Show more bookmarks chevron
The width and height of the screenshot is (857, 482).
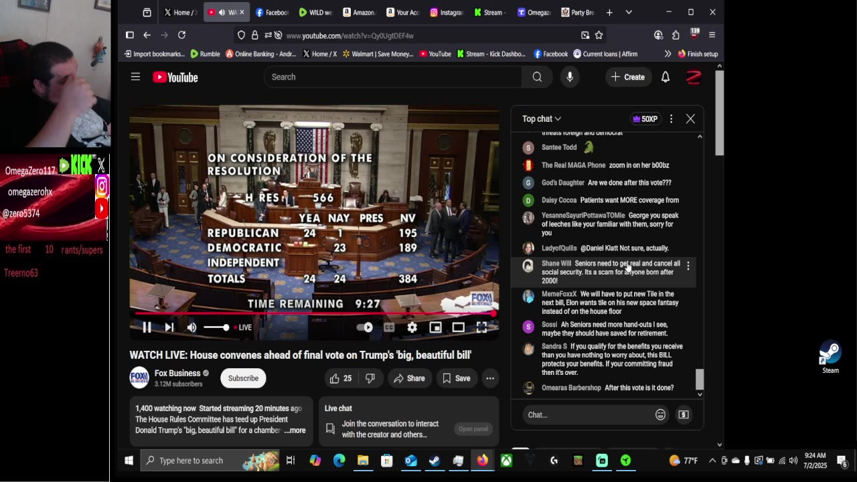click(x=668, y=54)
